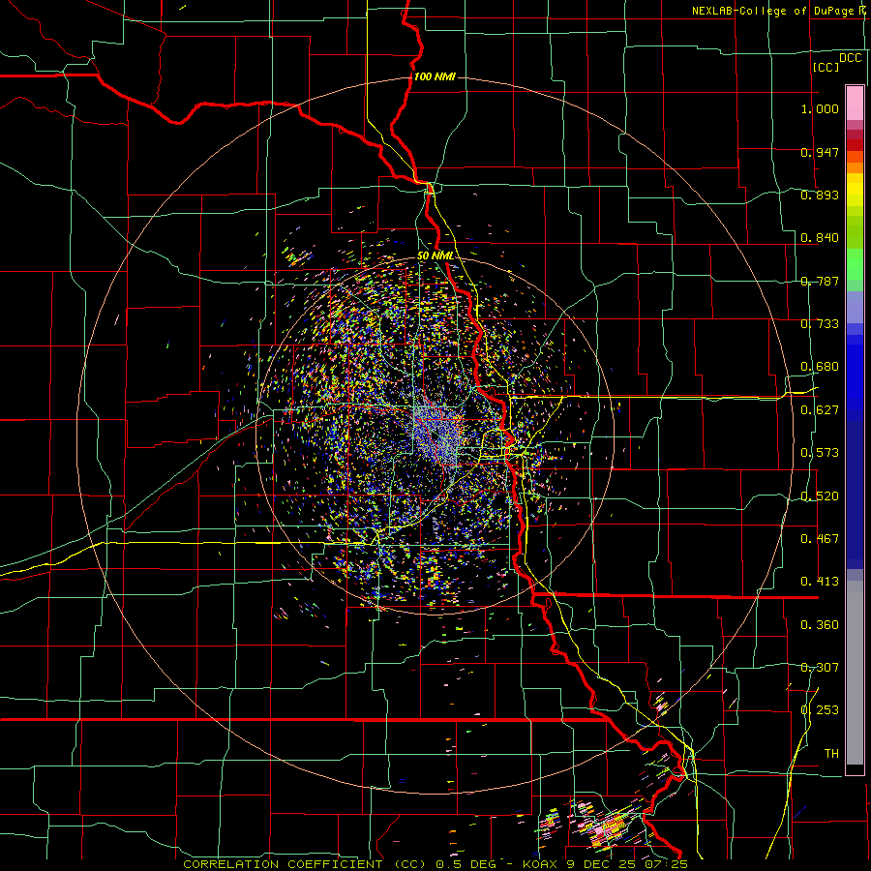871x871 pixels.
Task: Click the pink echo cluster at bottom right
Action: 606,827
